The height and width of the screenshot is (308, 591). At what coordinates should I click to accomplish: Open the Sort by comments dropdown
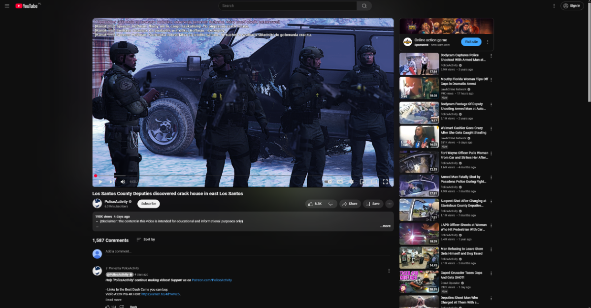[146, 240]
